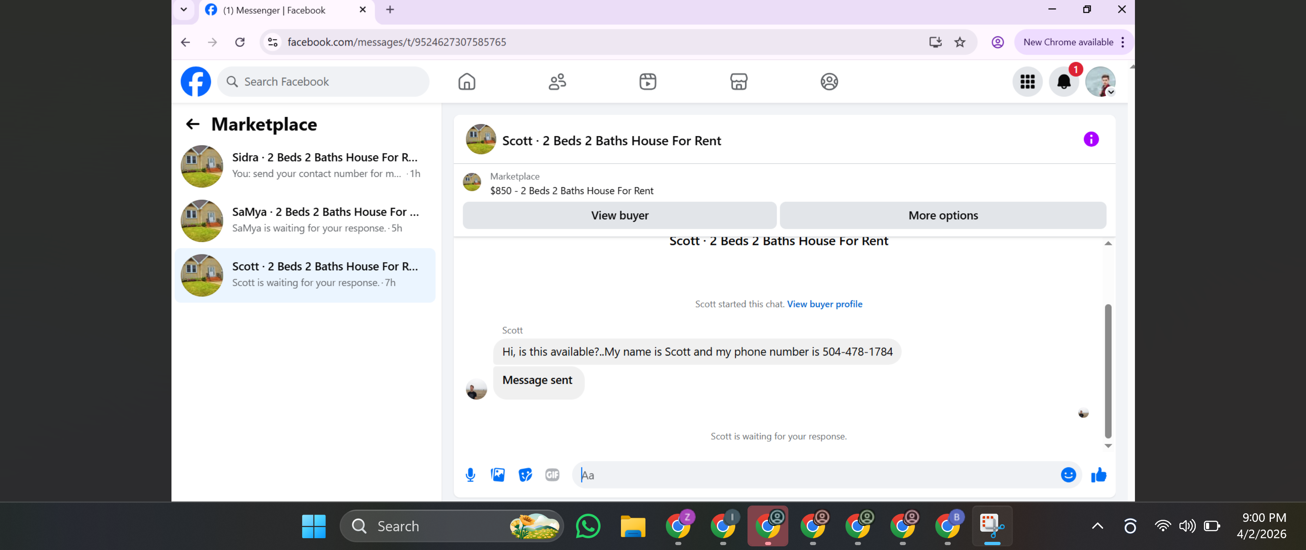Open File Explorer from the taskbar
This screenshot has height=550, width=1306.
633,526
